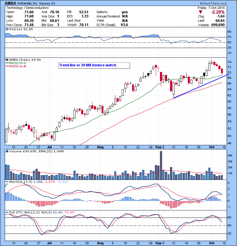Click the 'Technology / Semiconductors' sector label
The height and width of the screenshot is (246, 237).
coord(28,8)
